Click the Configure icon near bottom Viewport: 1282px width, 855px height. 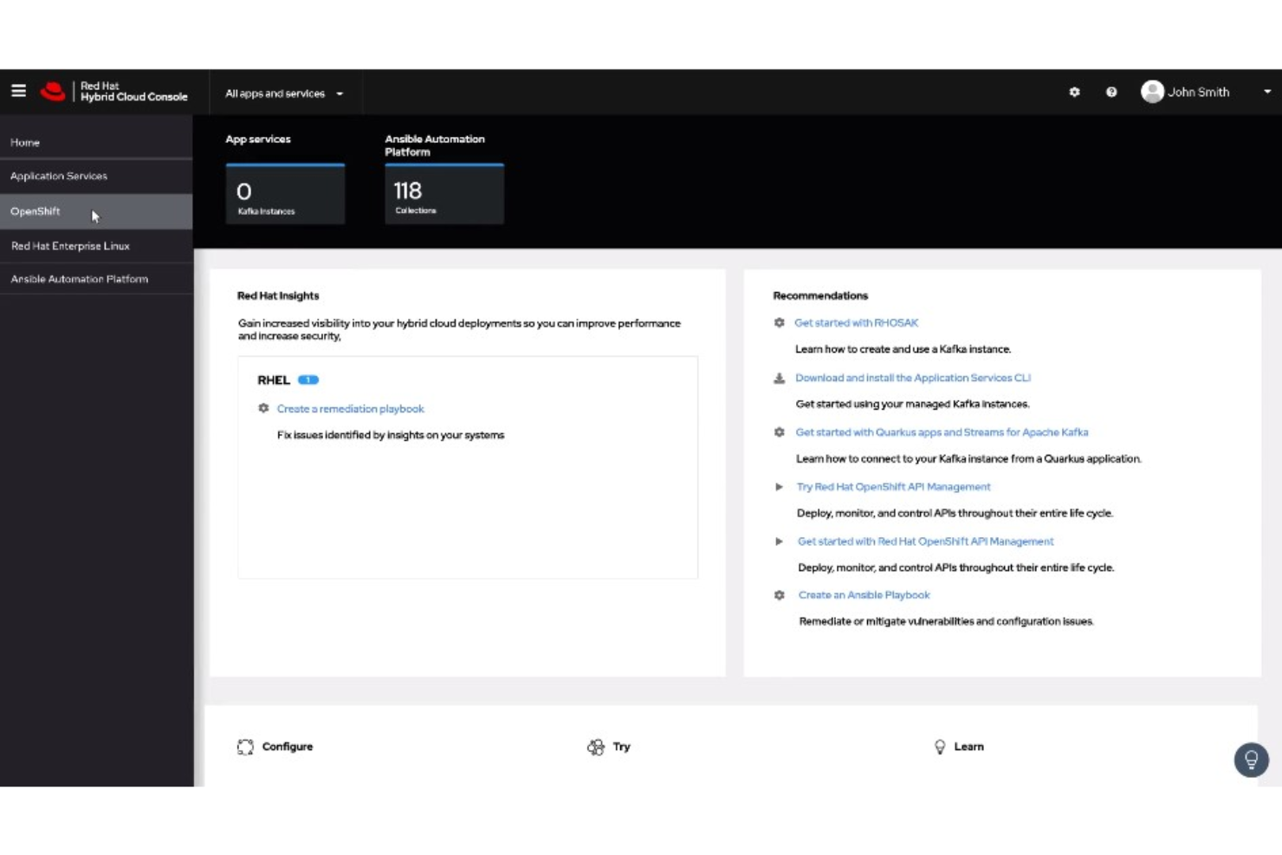tap(246, 746)
